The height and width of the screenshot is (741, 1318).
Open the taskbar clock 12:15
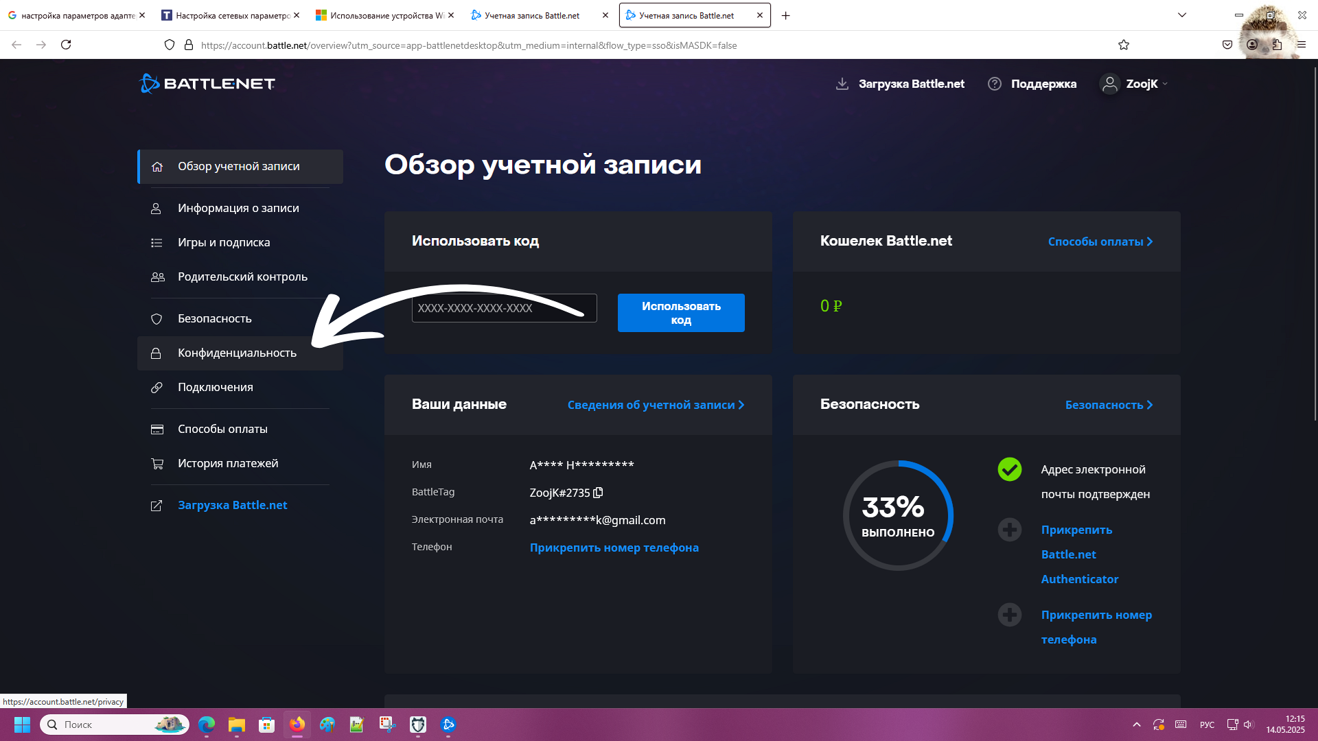pyautogui.click(x=1286, y=725)
